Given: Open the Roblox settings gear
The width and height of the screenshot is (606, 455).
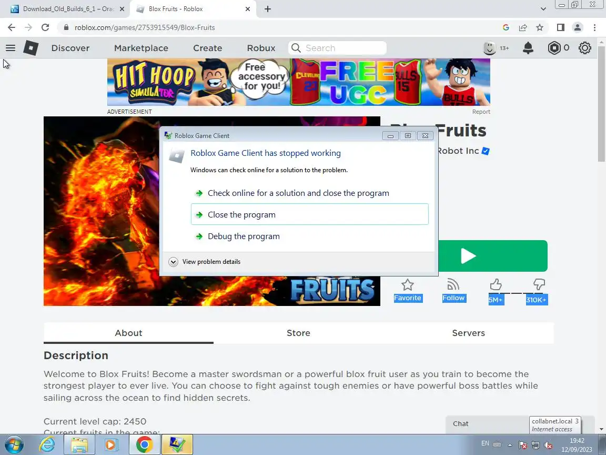Looking at the screenshot, I should pyautogui.click(x=585, y=48).
